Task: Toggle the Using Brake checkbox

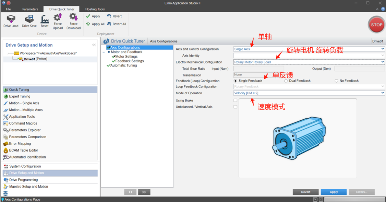Action: 236,100
